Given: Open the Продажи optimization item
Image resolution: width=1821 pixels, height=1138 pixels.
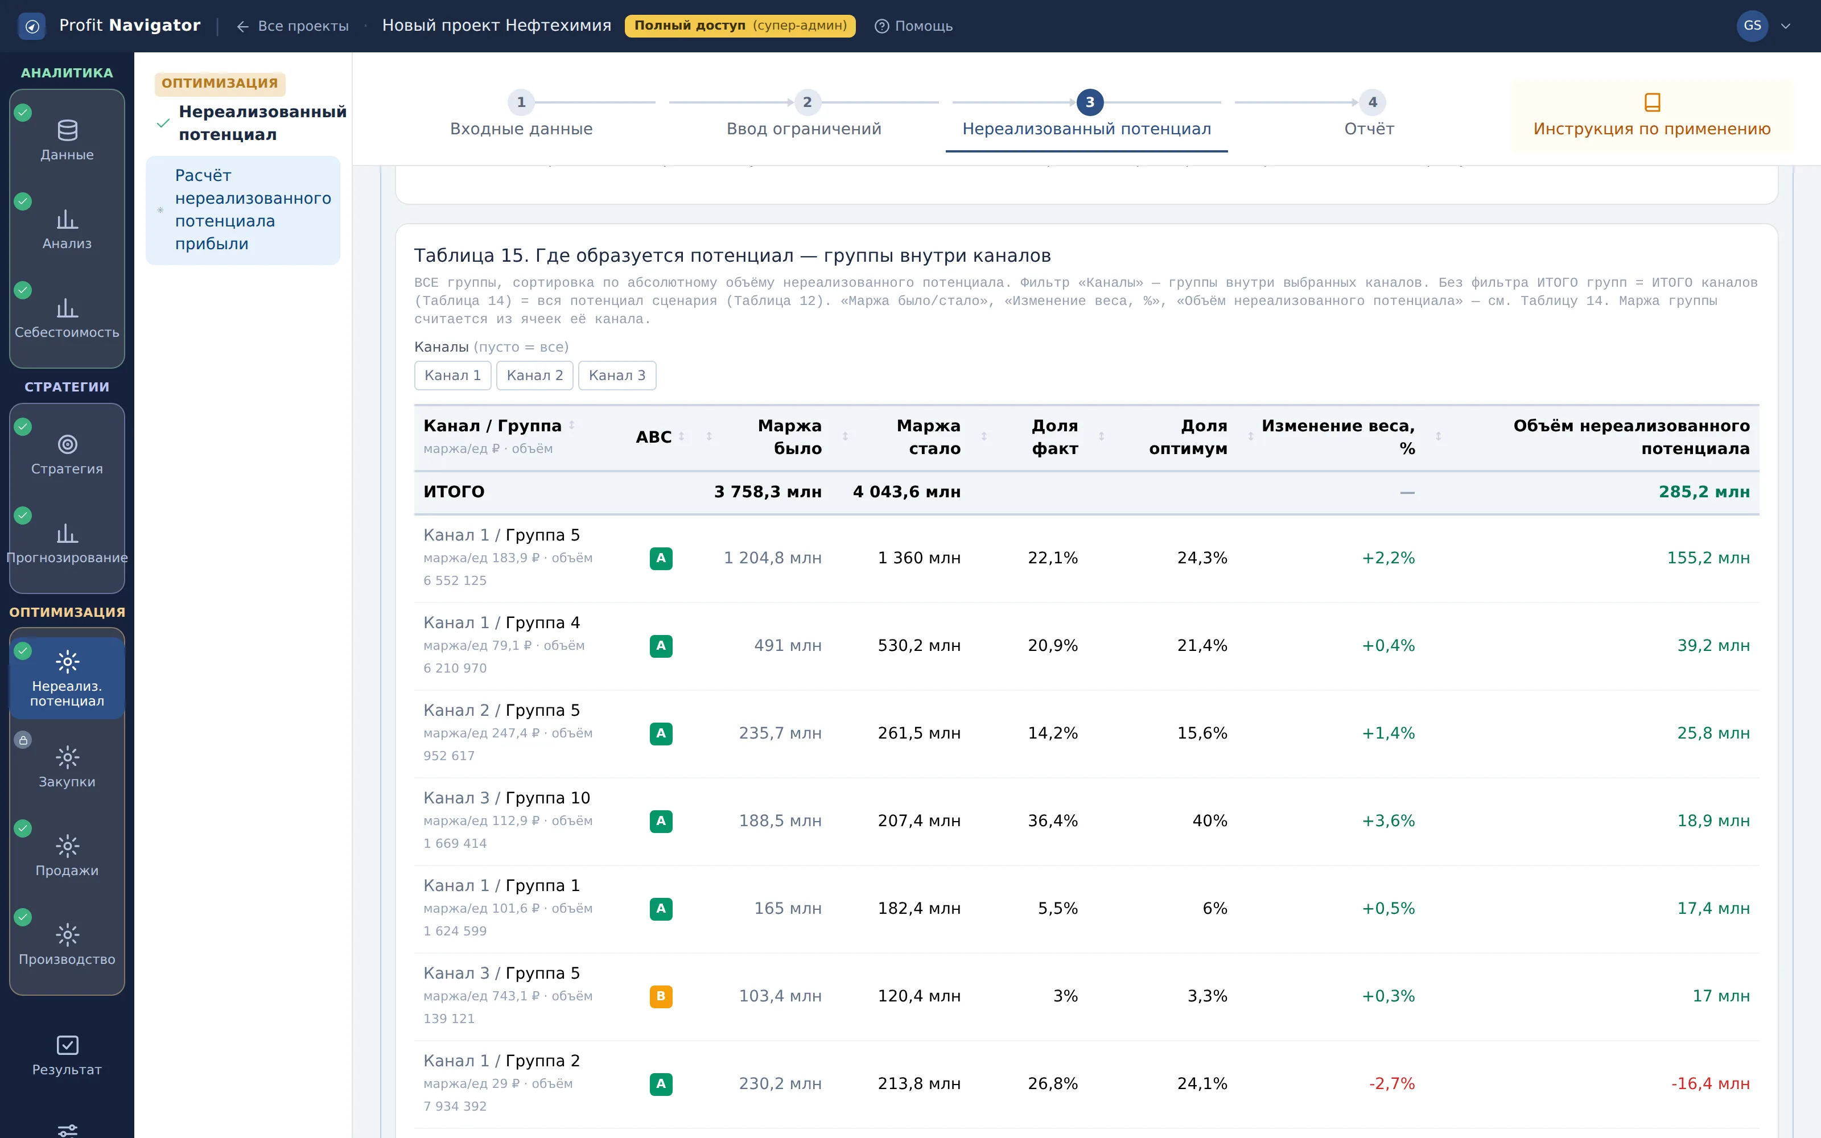Looking at the screenshot, I should [x=67, y=856].
